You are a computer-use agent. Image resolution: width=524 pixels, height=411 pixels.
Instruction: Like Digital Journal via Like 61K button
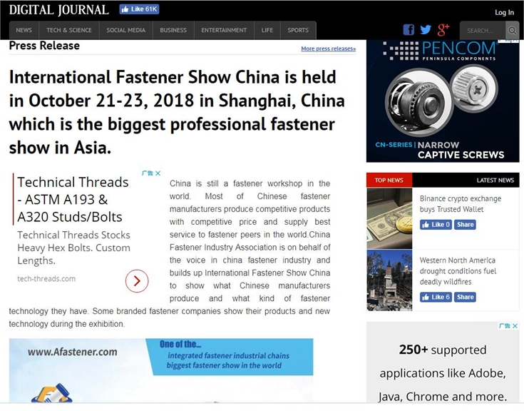139,9
